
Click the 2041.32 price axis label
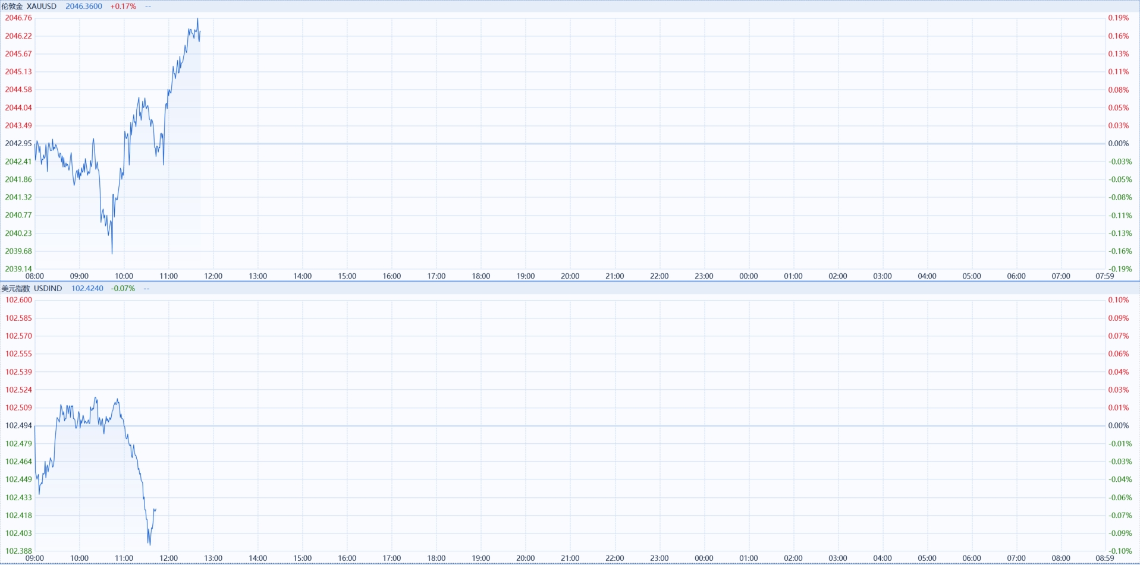pyautogui.click(x=18, y=197)
